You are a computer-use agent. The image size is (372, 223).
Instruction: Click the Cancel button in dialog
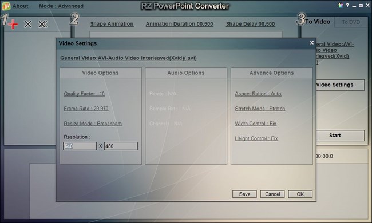(272, 194)
